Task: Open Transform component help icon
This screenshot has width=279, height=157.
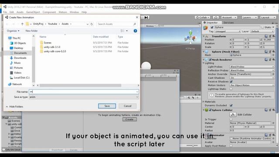Action: [266, 36]
